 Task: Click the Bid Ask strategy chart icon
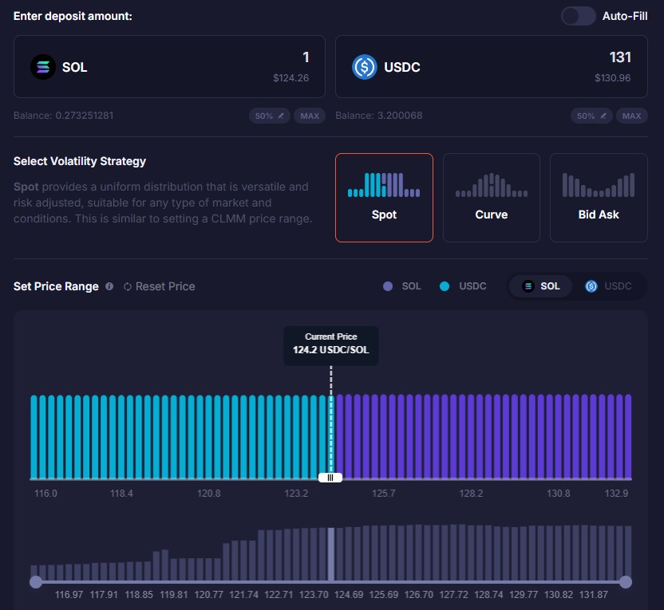pyautogui.click(x=598, y=185)
